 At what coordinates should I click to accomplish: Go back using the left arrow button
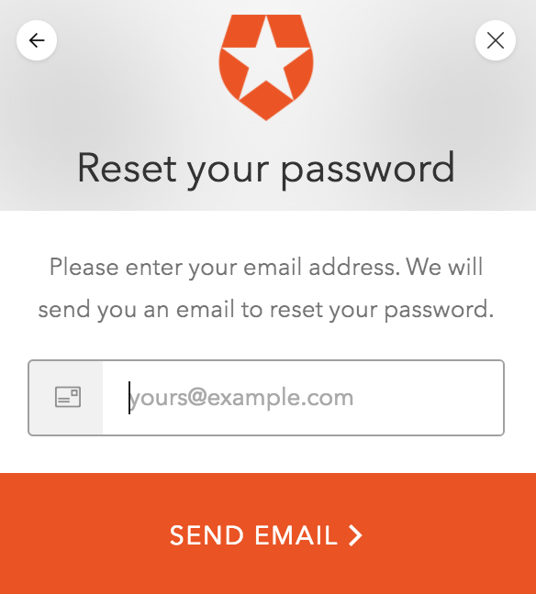point(37,40)
